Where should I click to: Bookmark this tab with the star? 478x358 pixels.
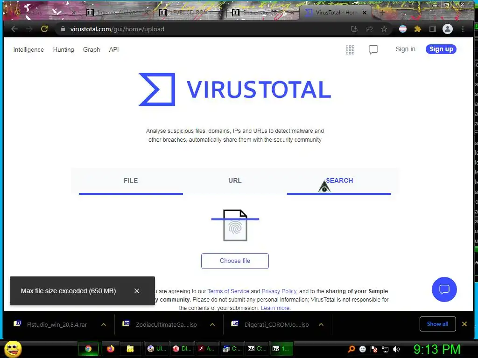pyautogui.click(x=384, y=29)
